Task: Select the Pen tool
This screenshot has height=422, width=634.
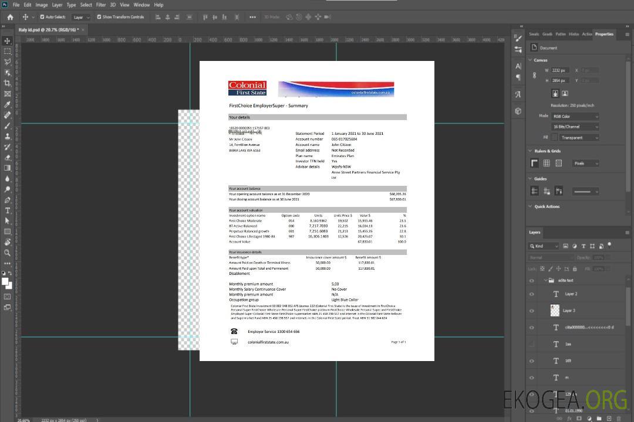Action: pyautogui.click(x=7, y=200)
